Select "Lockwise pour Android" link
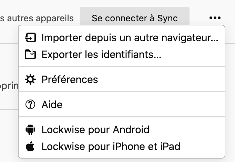This screenshot has height=162, width=235. point(95,130)
